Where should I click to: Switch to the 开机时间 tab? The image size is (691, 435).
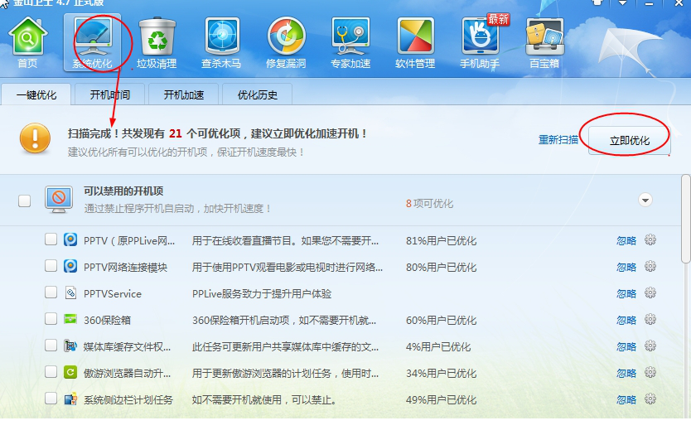click(x=115, y=94)
